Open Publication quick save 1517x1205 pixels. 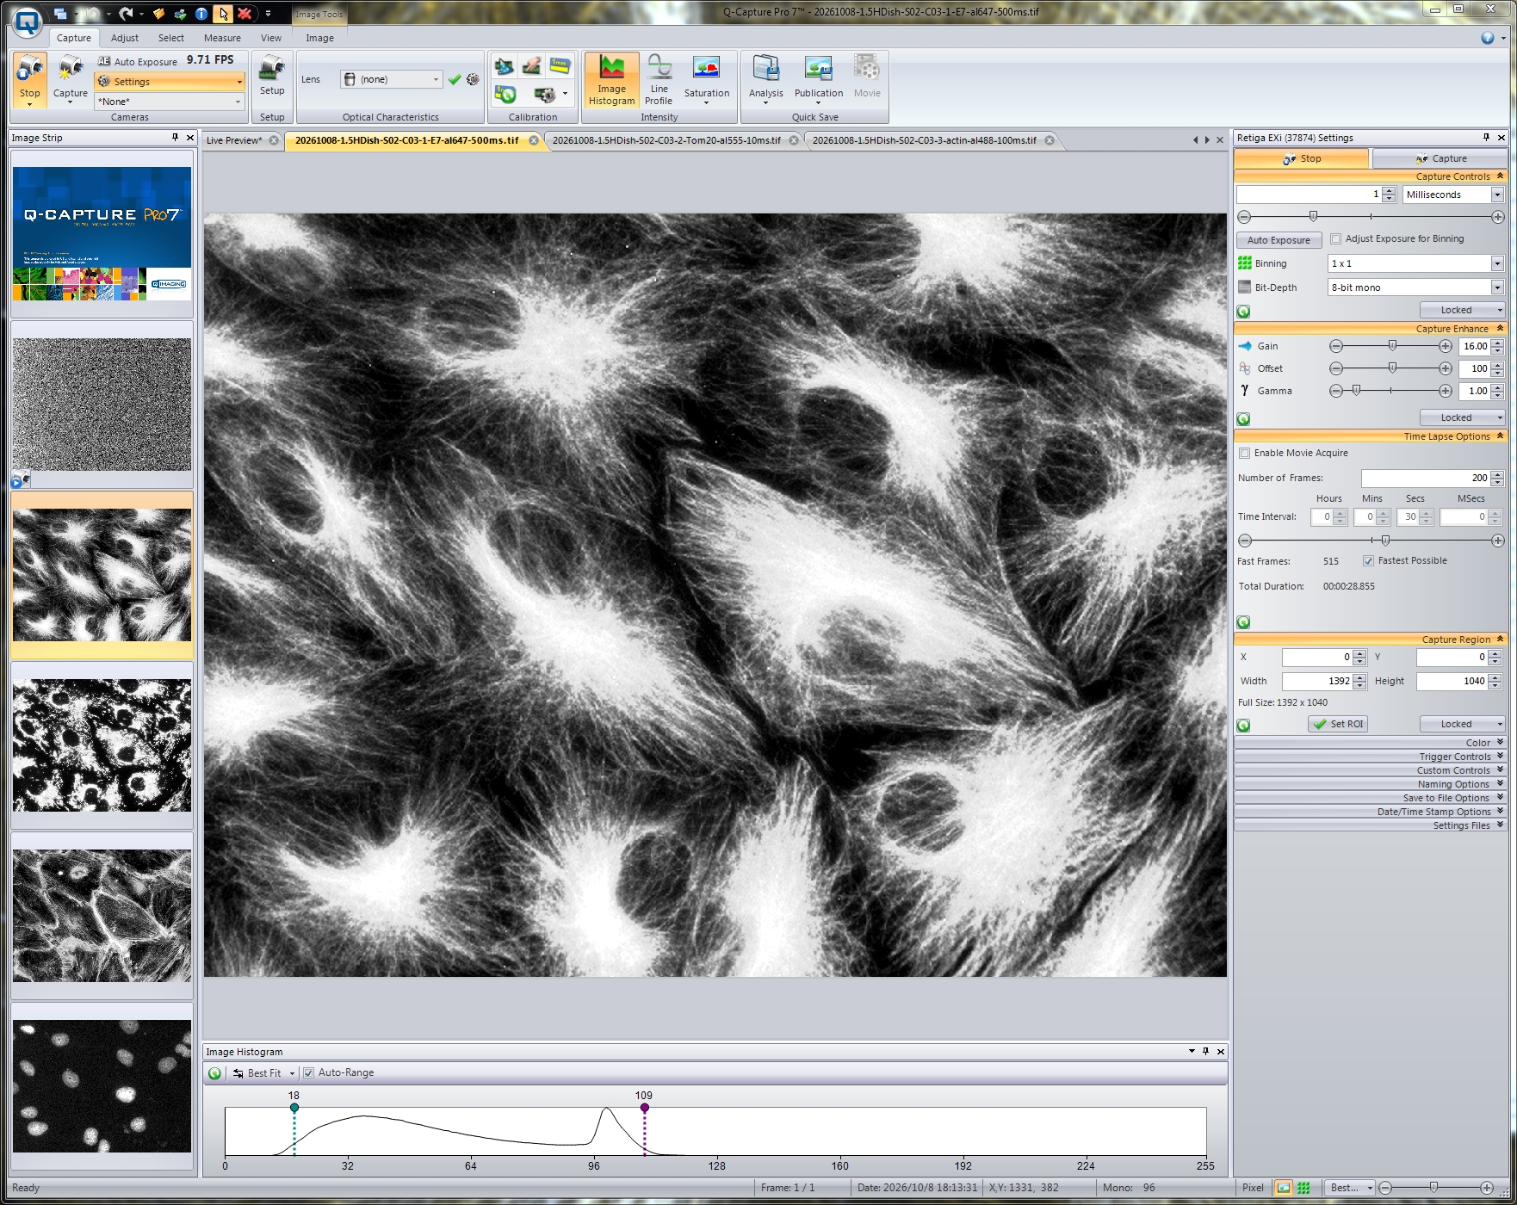click(818, 80)
